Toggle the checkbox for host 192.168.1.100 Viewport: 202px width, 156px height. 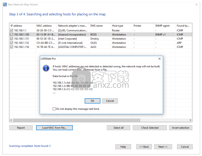(x=11, y=35)
